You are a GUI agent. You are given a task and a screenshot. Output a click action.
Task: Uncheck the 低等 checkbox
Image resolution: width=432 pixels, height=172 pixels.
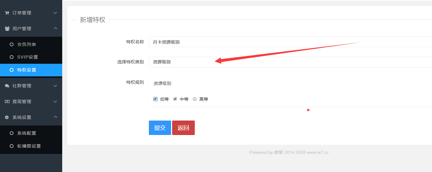tap(156, 99)
